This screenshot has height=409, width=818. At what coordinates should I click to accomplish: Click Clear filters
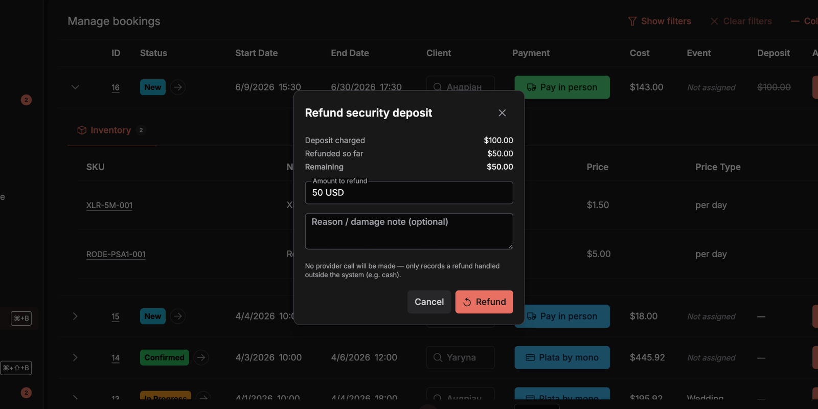coord(741,21)
